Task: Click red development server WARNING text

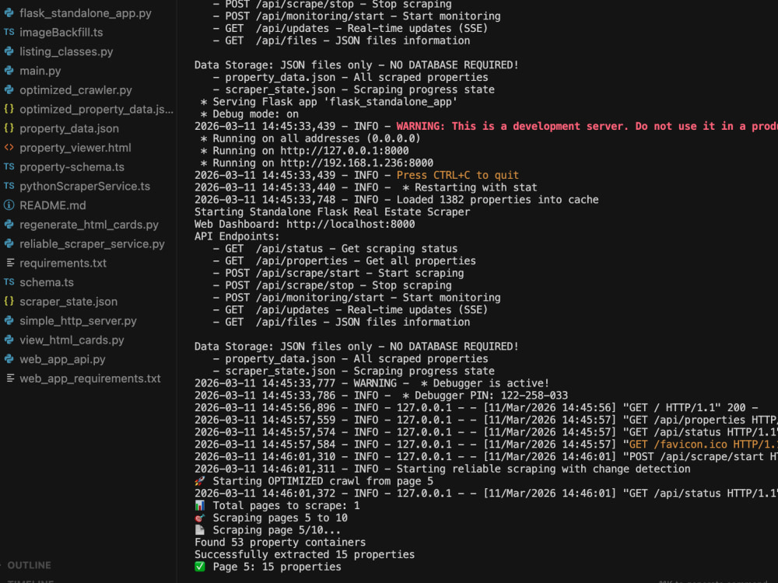Action: pos(587,127)
